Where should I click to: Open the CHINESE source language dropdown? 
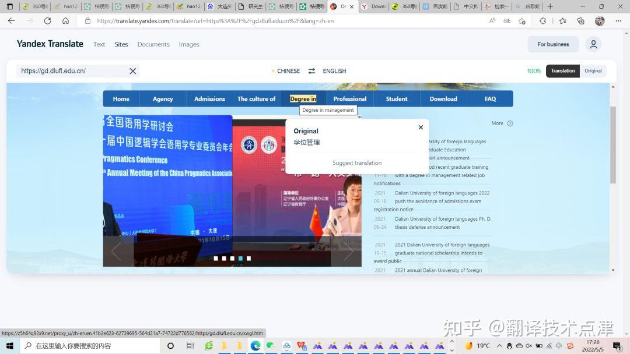coord(288,70)
